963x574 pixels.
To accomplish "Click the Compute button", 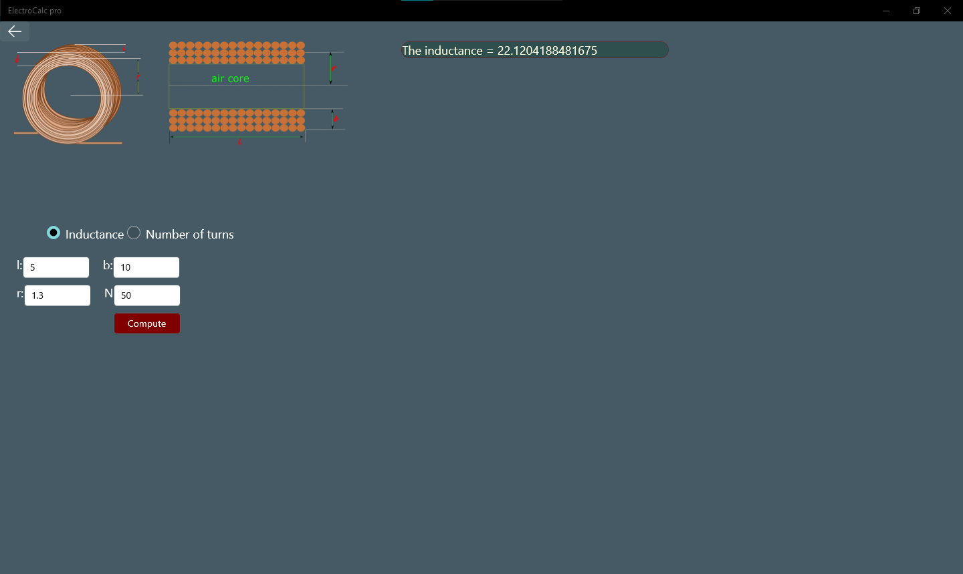I will tap(146, 323).
